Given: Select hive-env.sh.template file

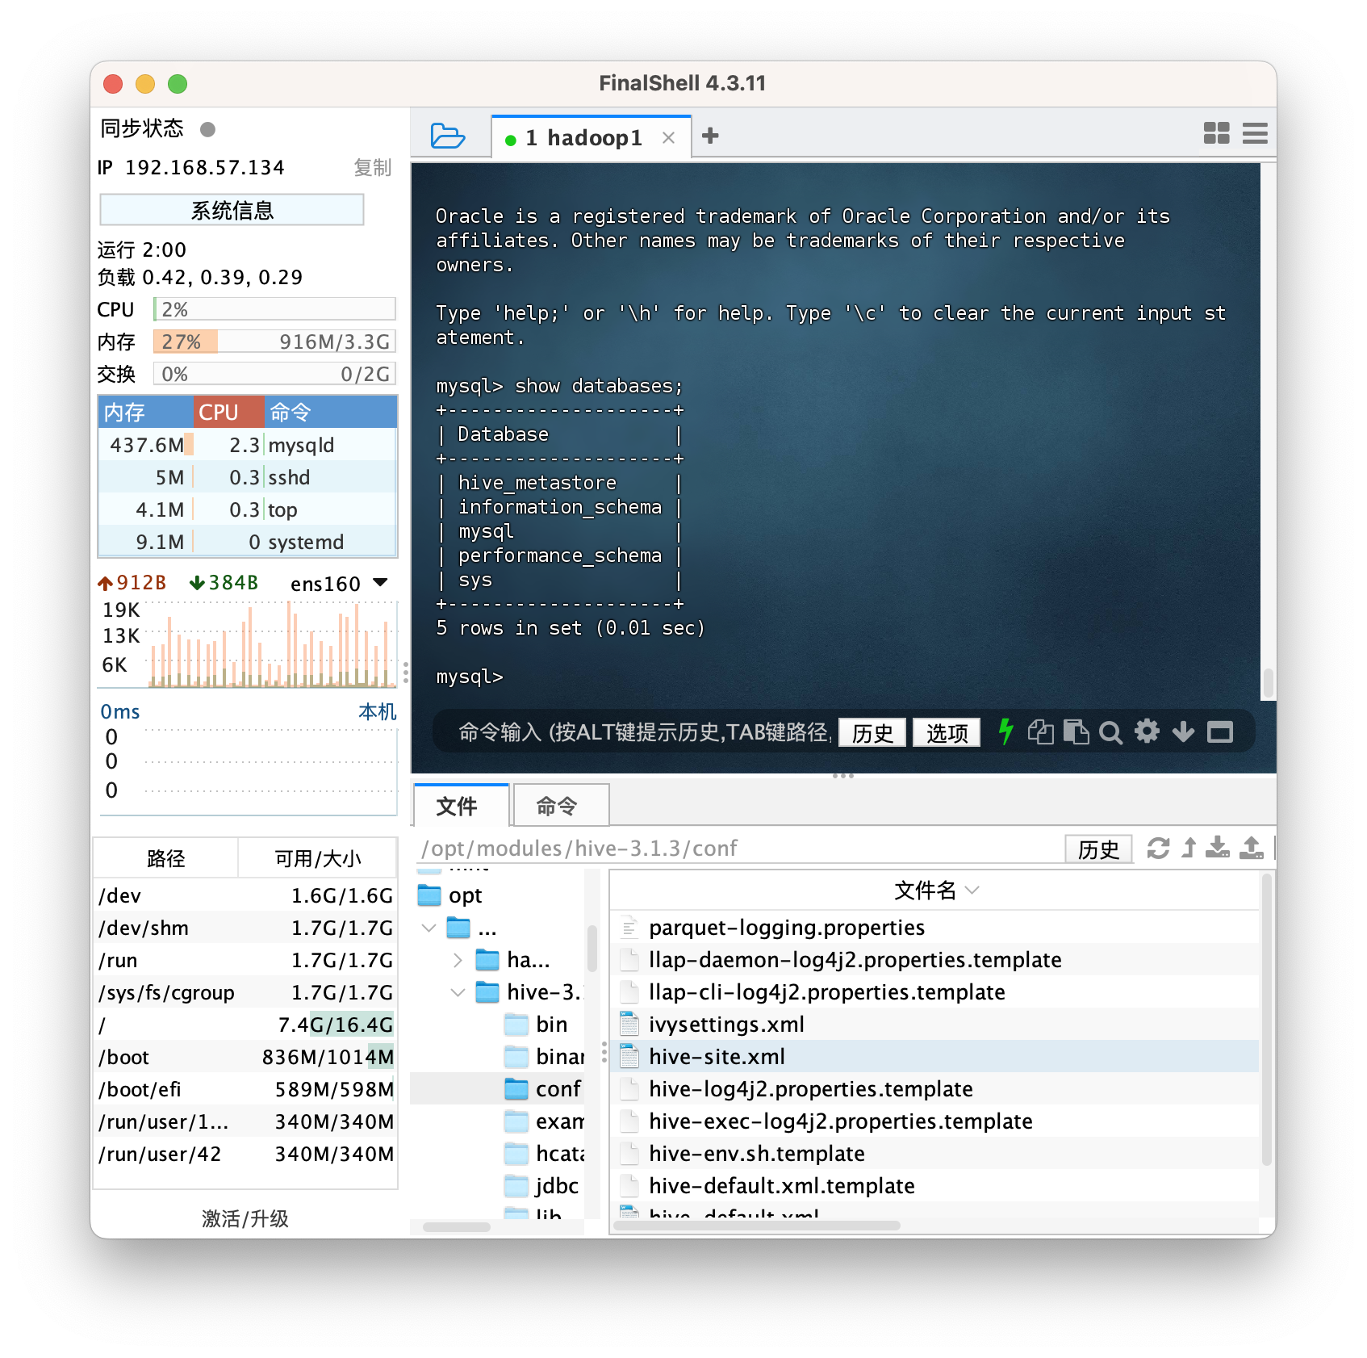Looking at the screenshot, I should (934, 1154).
